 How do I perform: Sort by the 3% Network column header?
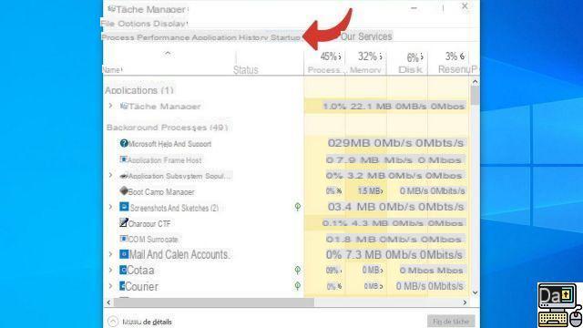click(448, 63)
